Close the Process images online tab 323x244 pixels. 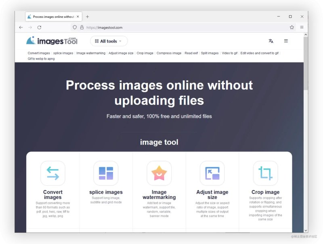point(78,17)
